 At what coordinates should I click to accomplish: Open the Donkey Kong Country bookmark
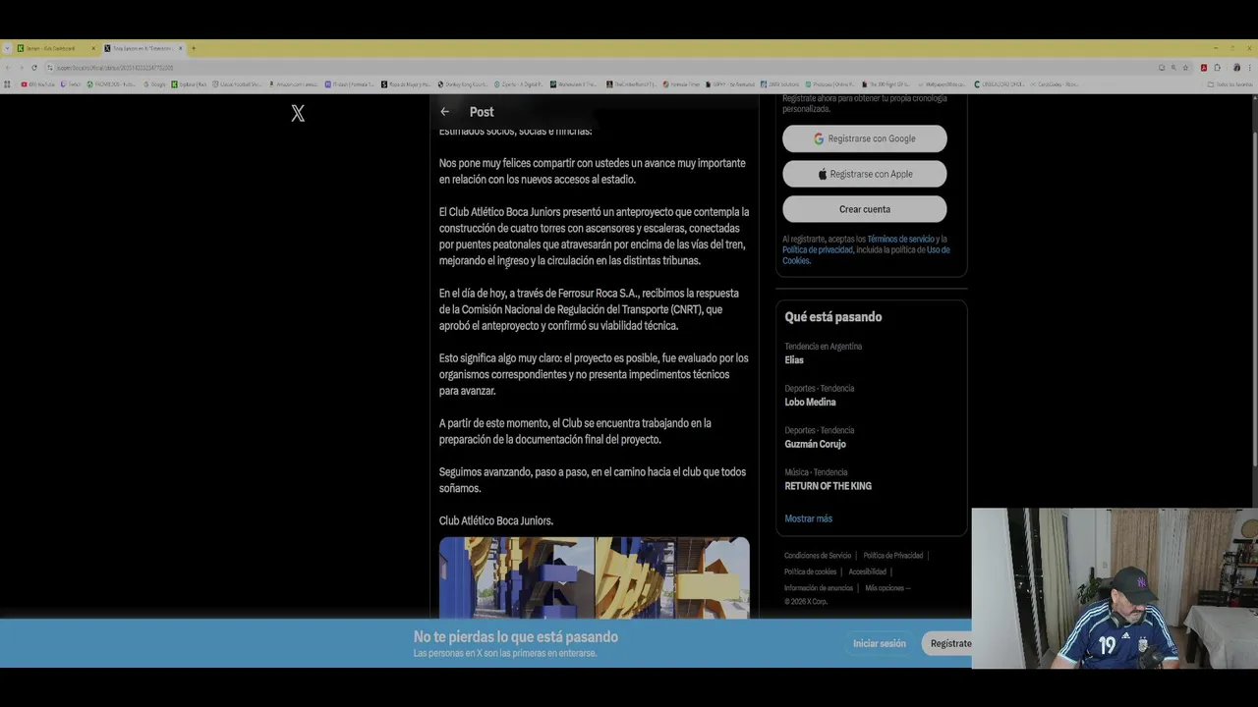tap(462, 84)
